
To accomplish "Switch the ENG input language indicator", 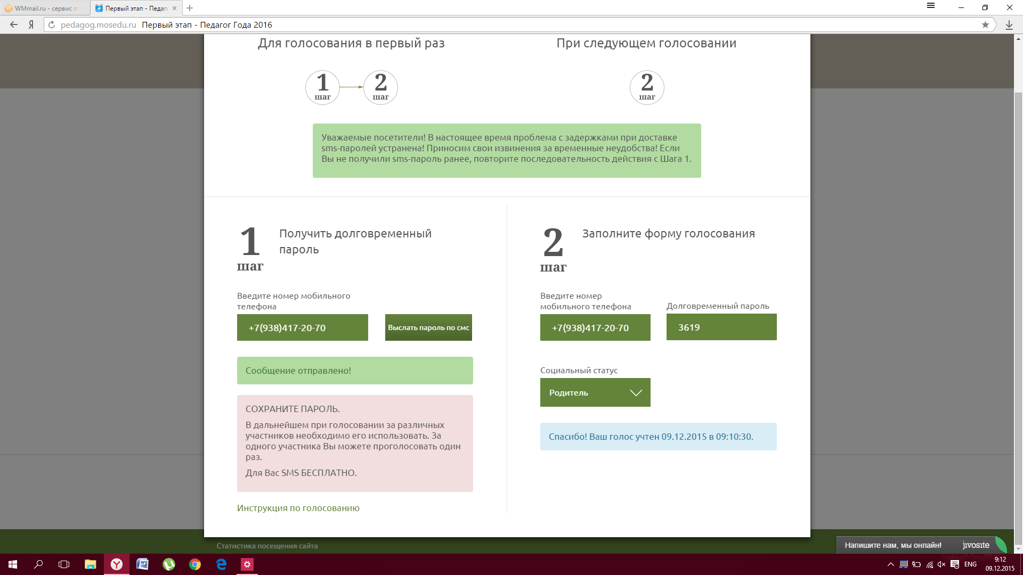I will [x=970, y=564].
